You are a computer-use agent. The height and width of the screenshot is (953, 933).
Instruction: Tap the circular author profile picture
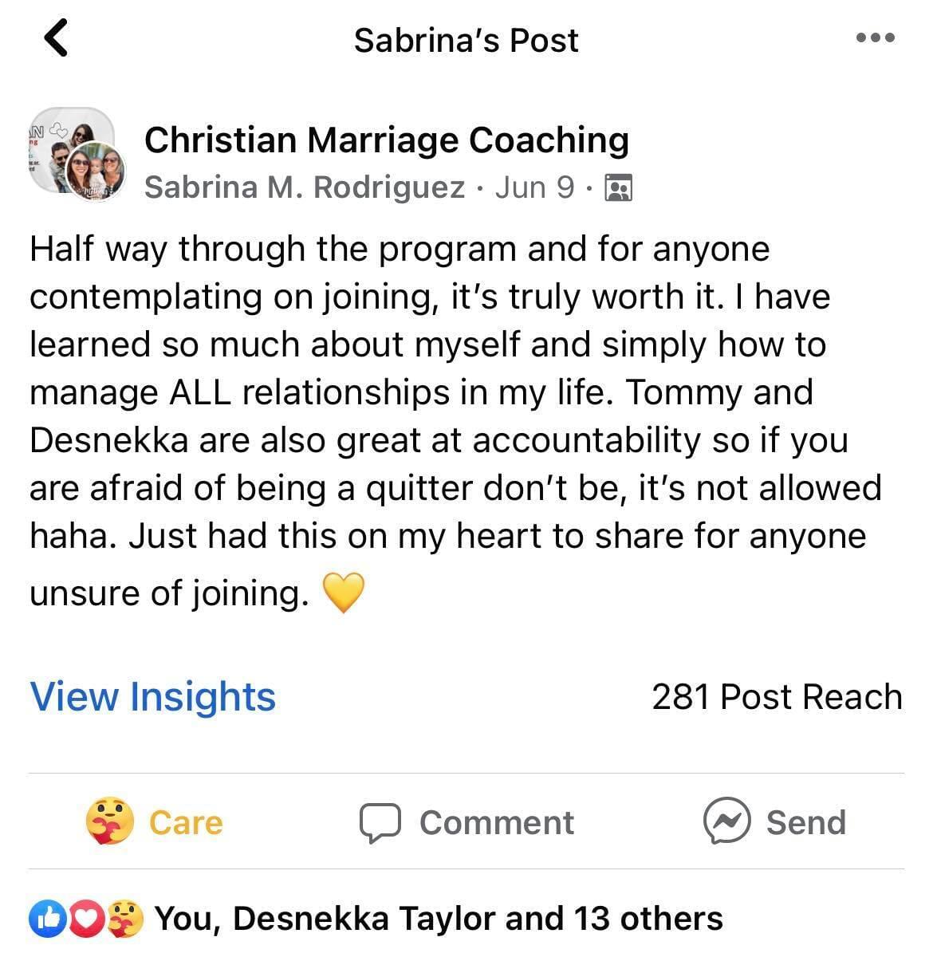(x=96, y=171)
